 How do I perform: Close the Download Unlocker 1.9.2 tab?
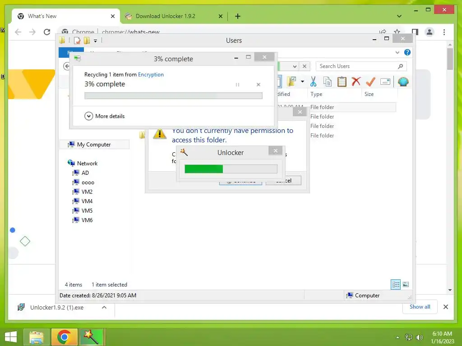tap(220, 16)
